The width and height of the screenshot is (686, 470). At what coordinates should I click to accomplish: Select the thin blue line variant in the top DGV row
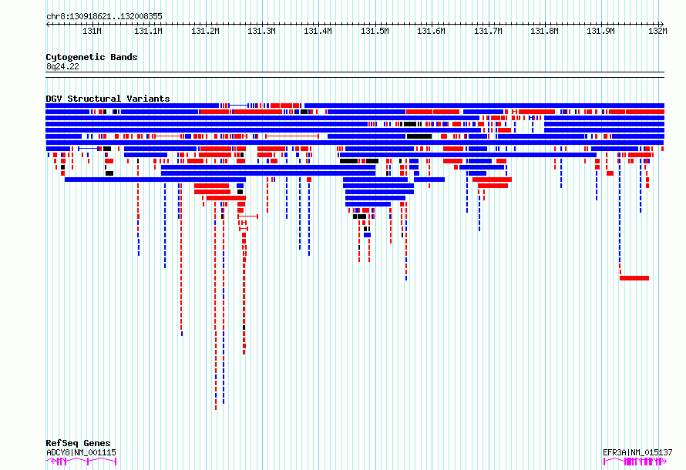pyautogui.click(x=239, y=106)
